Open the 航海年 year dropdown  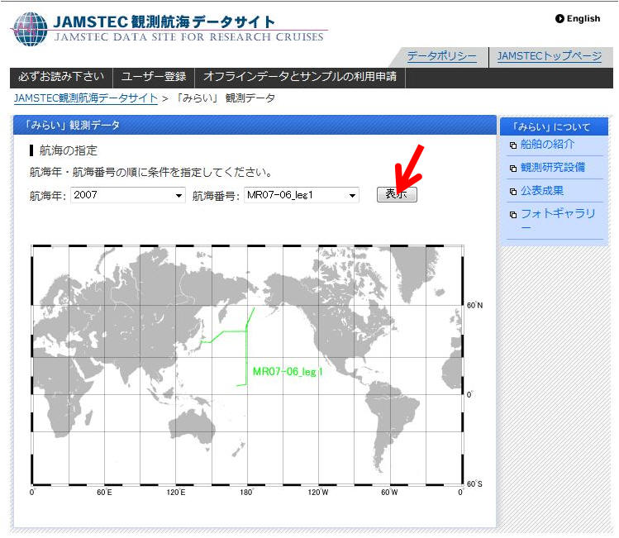(x=127, y=196)
